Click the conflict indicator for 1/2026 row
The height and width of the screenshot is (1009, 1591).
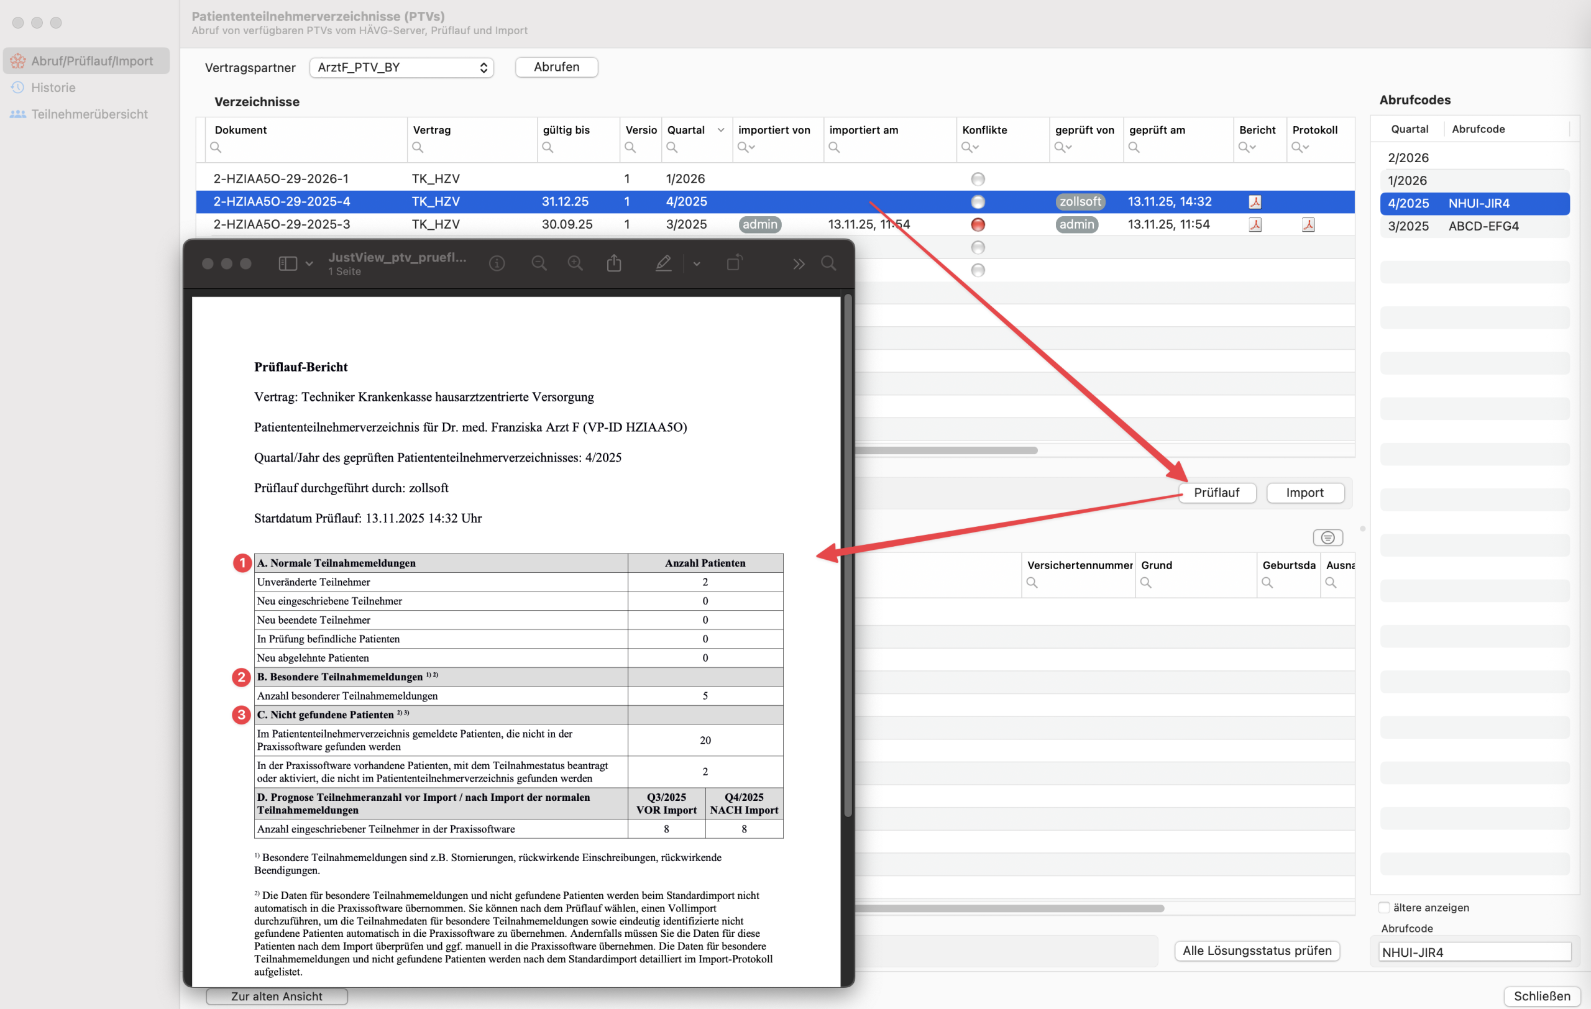click(978, 179)
